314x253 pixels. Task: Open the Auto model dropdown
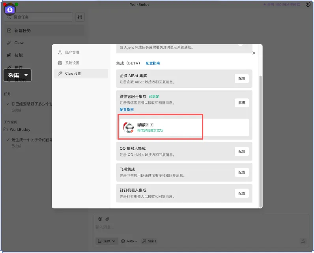tap(129, 241)
